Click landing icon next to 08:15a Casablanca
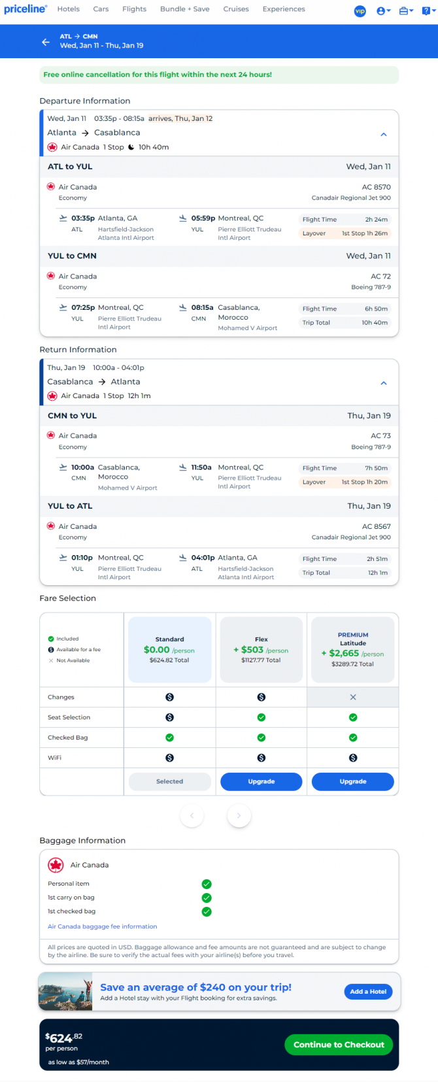 point(183,307)
